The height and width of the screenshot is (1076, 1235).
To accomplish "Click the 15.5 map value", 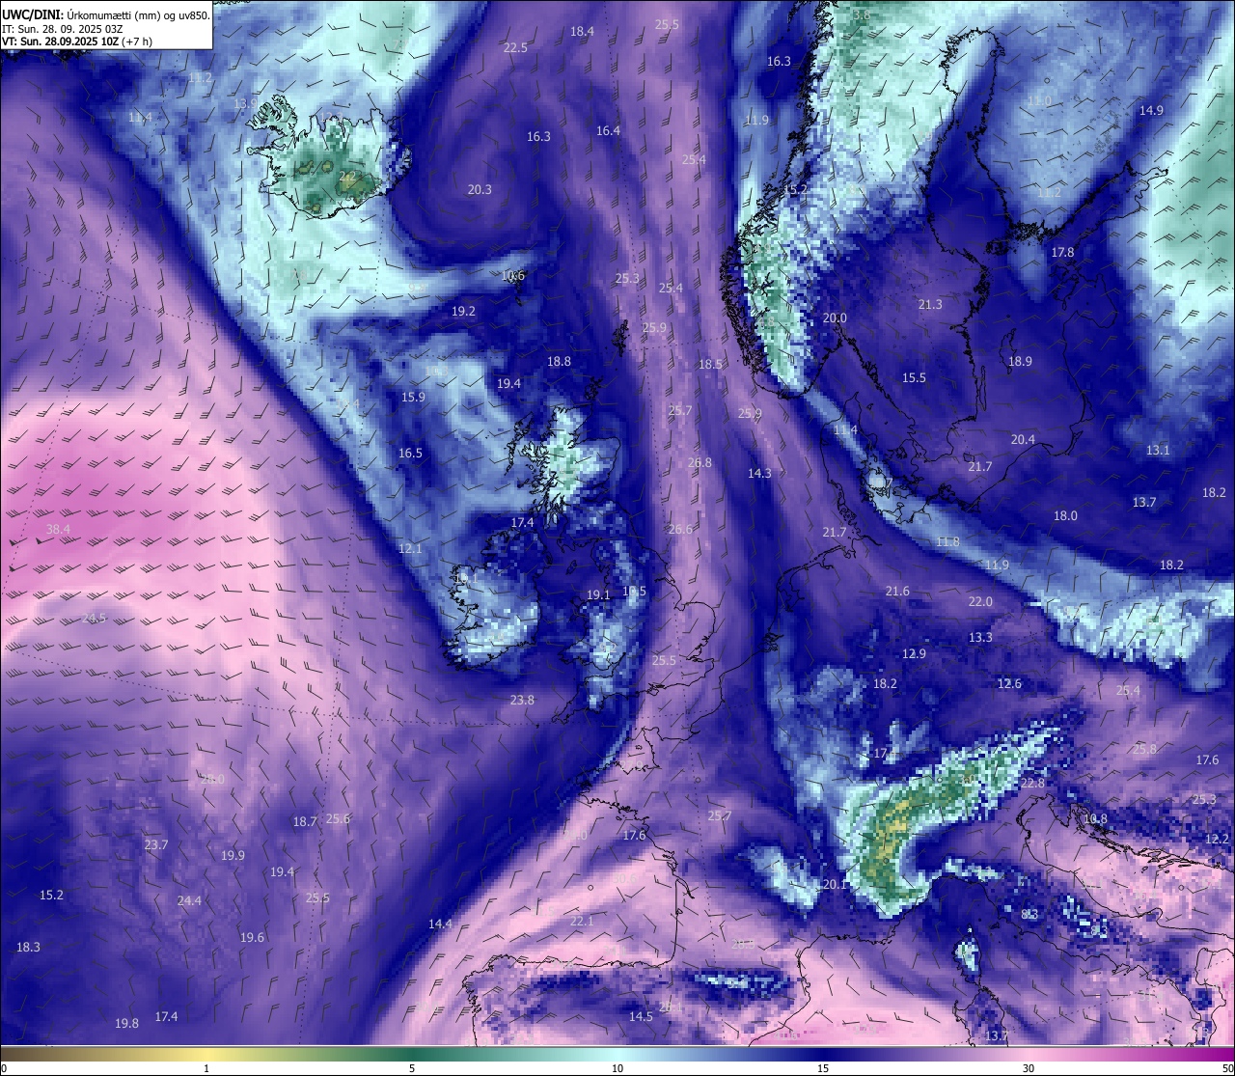I will [x=914, y=378].
